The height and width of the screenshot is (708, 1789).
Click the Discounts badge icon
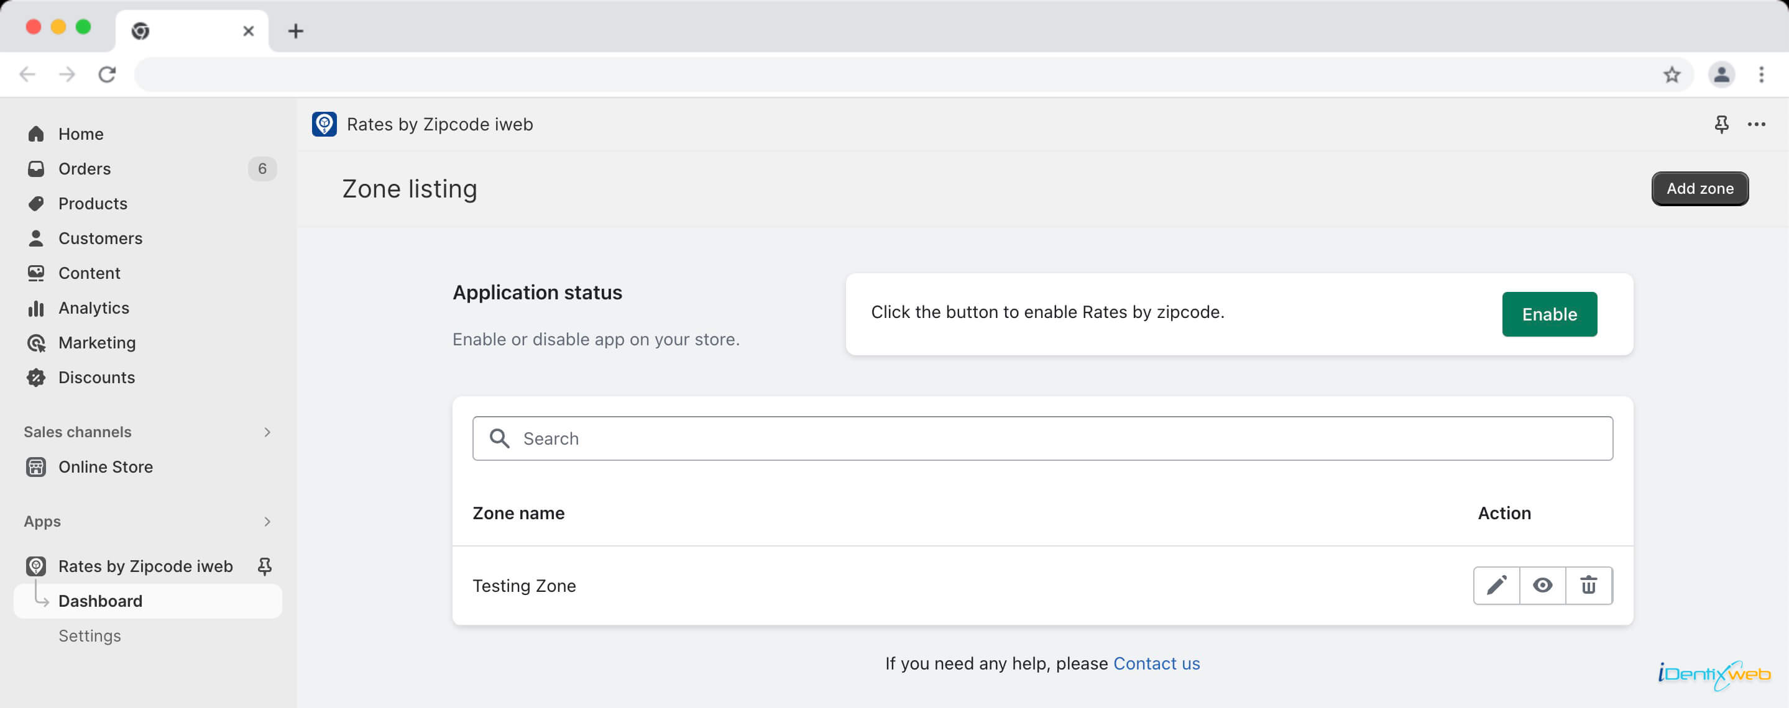[36, 377]
